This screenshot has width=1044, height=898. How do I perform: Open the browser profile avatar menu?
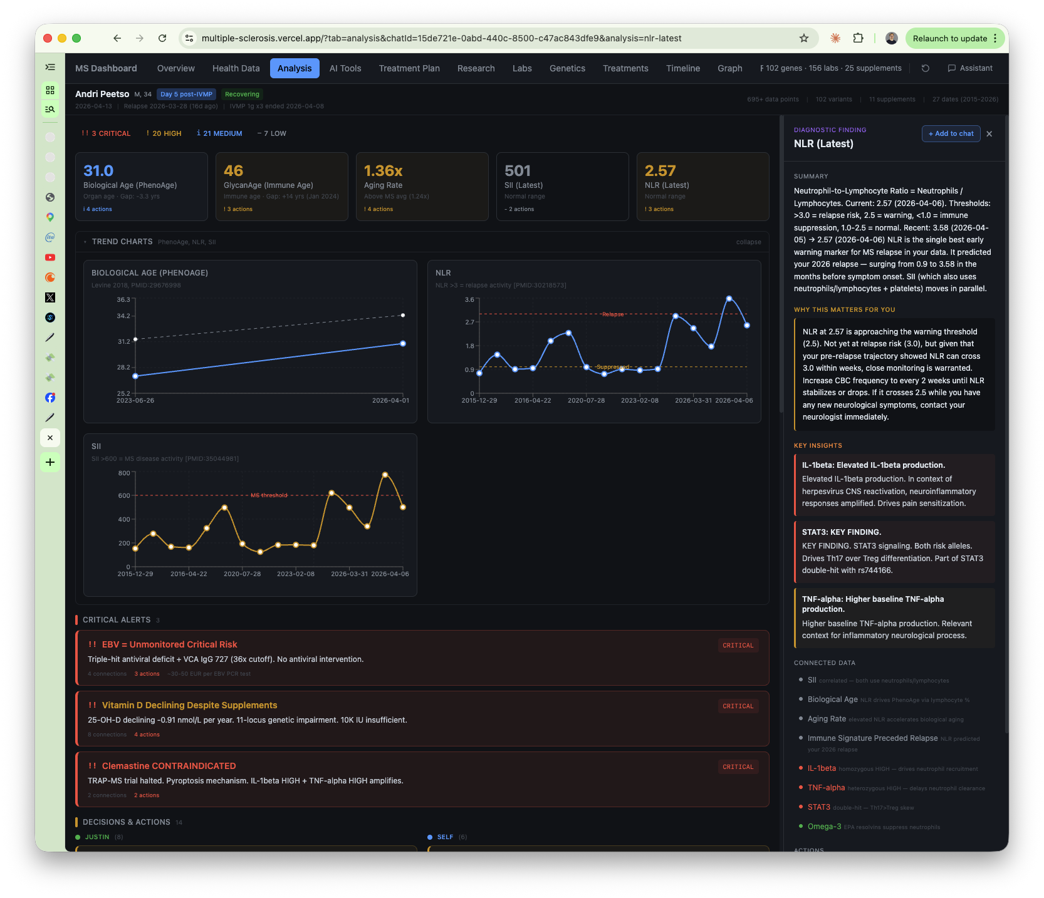point(890,38)
